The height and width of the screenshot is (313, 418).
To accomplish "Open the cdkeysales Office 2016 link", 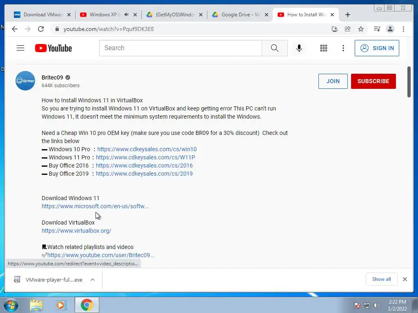I will pyautogui.click(x=144, y=165).
